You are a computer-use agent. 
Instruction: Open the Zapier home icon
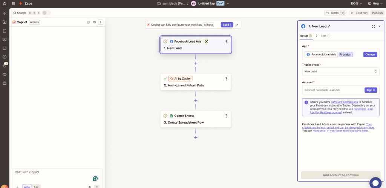4,4
